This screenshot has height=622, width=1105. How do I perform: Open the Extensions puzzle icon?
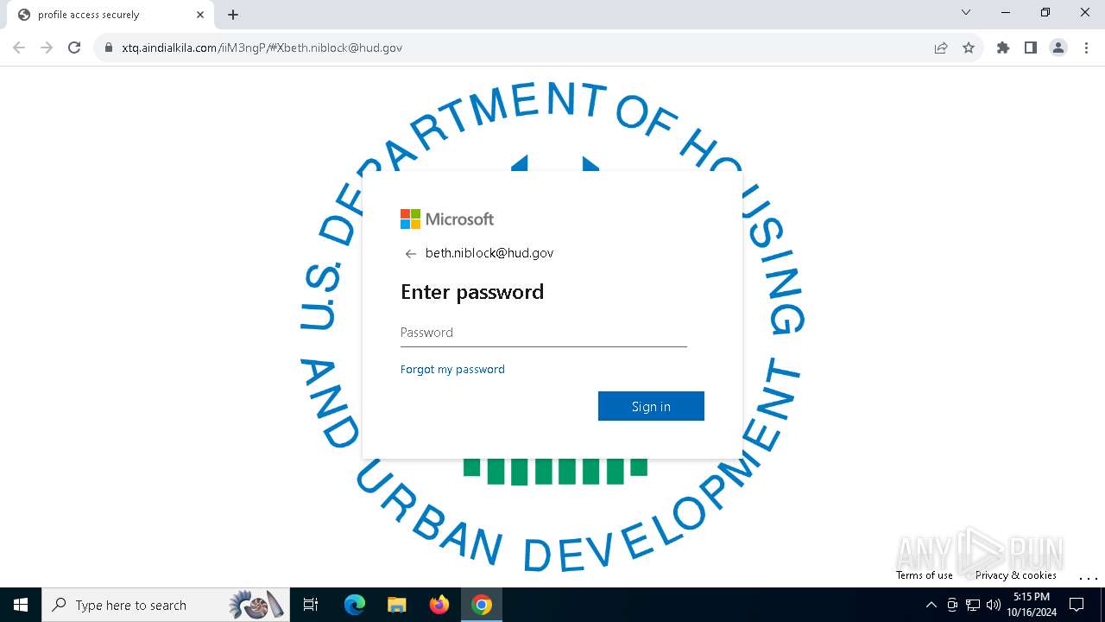pyautogui.click(x=1003, y=48)
